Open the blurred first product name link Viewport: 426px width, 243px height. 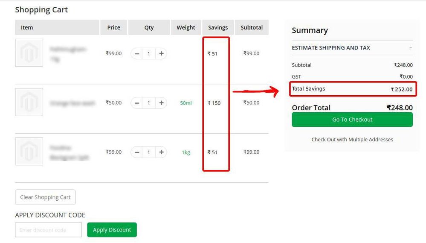point(68,50)
